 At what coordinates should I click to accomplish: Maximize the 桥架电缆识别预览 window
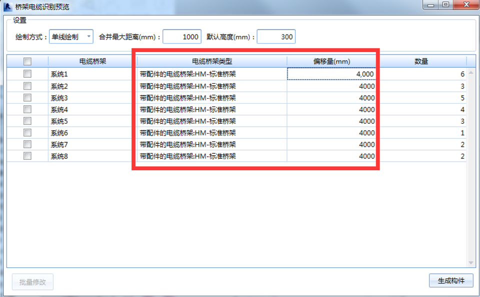[x=445, y=5]
